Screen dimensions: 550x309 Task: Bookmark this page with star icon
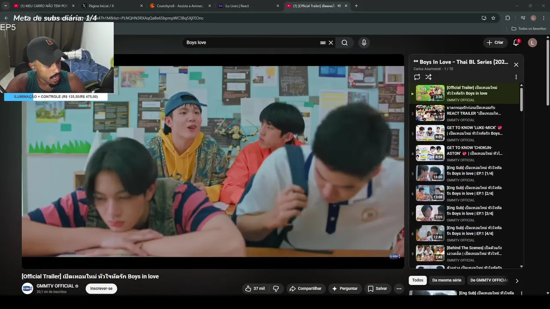coord(493,18)
